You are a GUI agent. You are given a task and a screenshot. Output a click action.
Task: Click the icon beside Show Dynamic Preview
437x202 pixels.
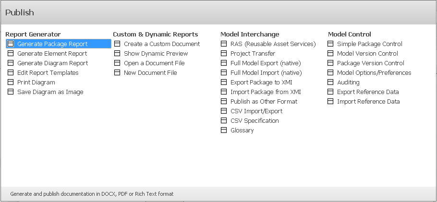pos(117,53)
